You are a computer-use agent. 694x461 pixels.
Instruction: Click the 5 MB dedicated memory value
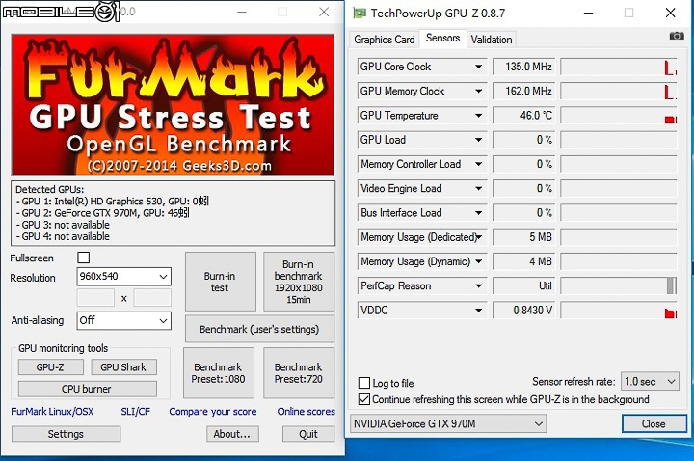pyautogui.click(x=522, y=237)
